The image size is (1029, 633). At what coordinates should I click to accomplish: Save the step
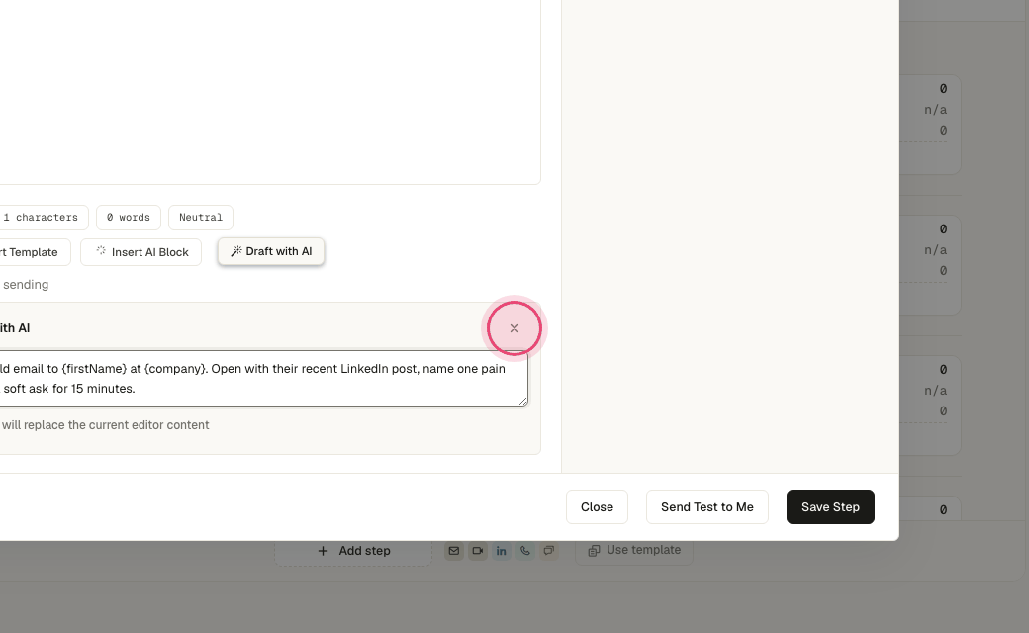pos(830,507)
